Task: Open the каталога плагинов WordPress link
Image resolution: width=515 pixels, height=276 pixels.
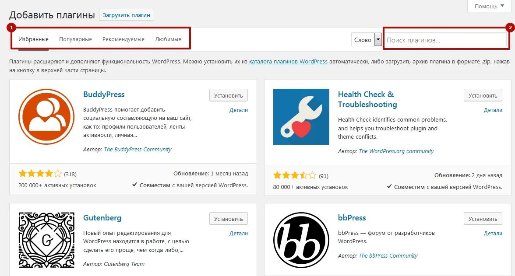Action: click(x=288, y=61)
